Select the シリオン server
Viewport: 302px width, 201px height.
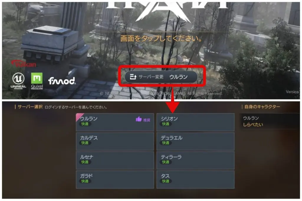coord(196,122)
